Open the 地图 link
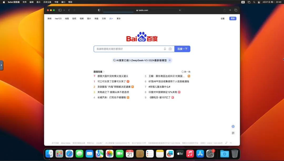284x161 pixels. [x=67, y=18]
